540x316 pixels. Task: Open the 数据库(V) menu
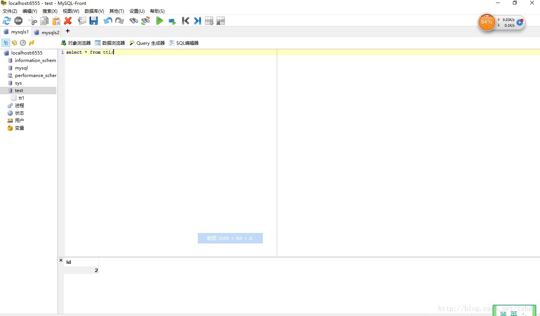point(94,11)
